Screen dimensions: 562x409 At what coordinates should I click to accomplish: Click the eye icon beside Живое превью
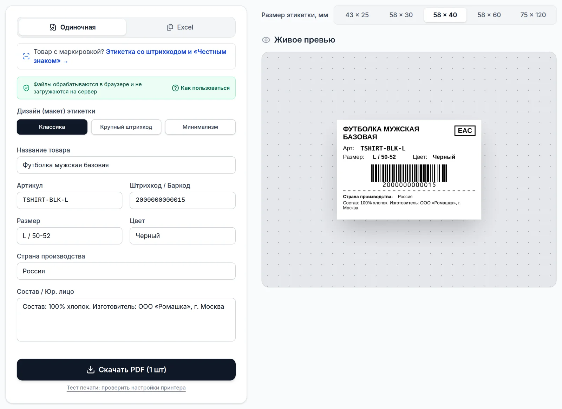pyautogui.click(x=266, y=40)
